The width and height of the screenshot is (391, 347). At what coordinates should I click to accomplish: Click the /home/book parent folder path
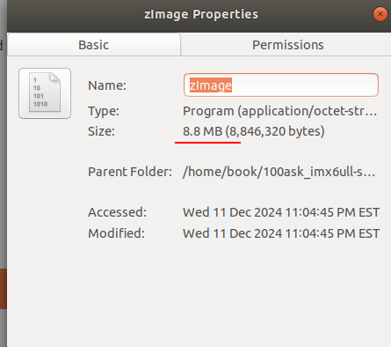pyautogui.click(x=279, y=172)
